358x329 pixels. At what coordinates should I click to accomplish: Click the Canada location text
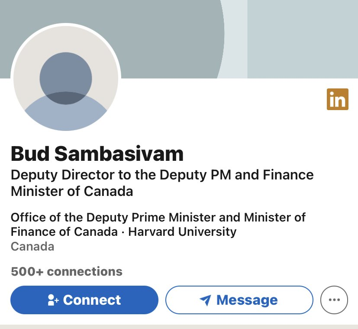pos(32,247)
